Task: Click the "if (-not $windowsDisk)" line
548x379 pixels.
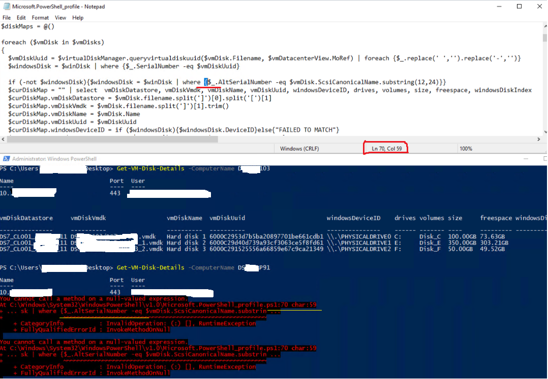Action: (x=227, y=82)
